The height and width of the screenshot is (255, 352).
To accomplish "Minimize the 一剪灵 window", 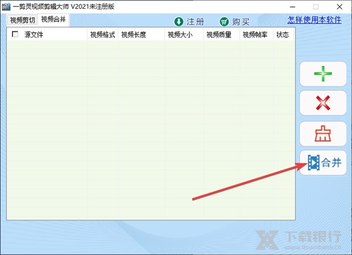I will [293, 6].
